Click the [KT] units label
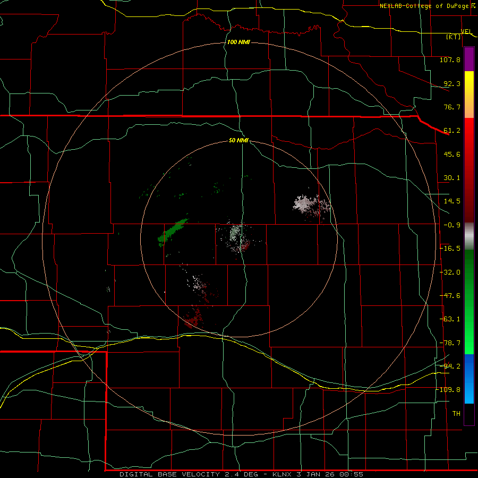The height and width of the screenshot is (478, 478). (453, 37)
